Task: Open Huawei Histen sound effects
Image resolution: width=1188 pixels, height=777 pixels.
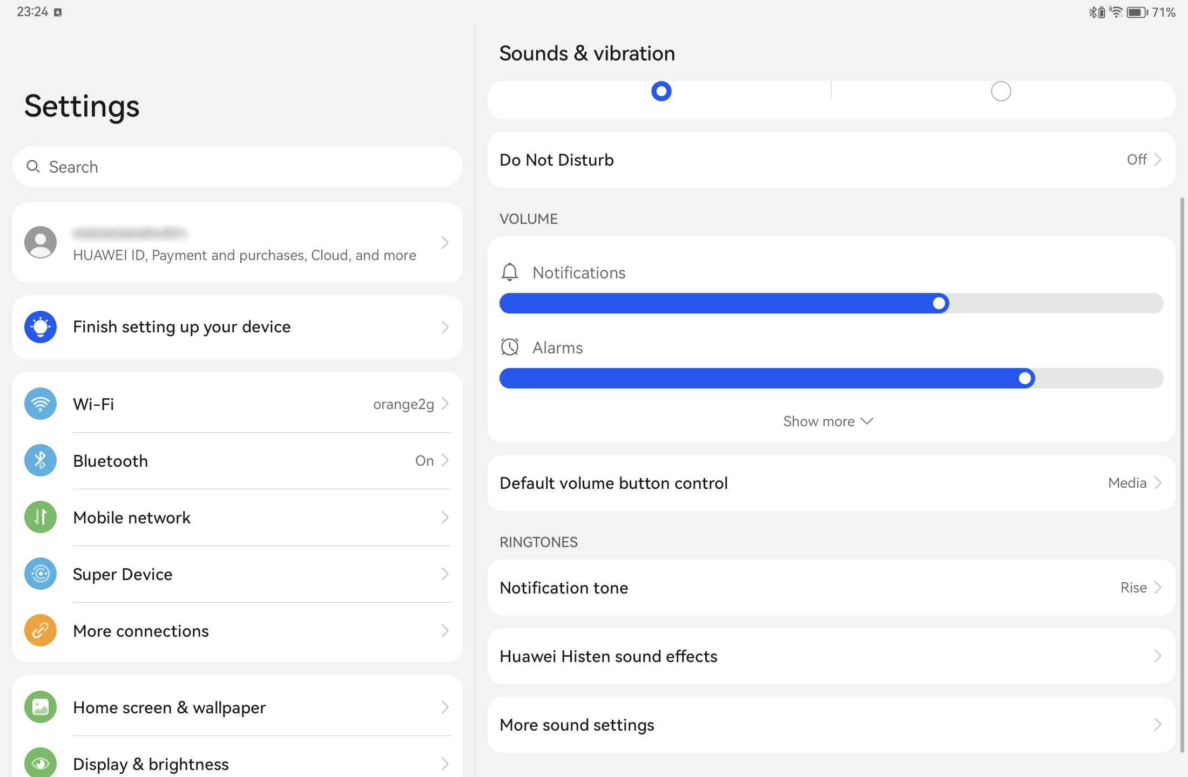Action: click(x=831, y=656)
